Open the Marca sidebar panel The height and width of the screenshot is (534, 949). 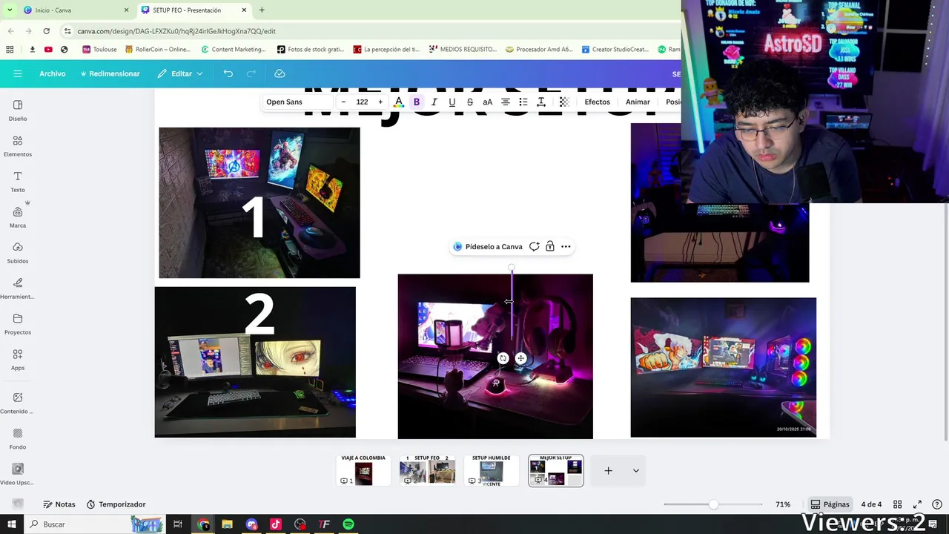(18, 217)
